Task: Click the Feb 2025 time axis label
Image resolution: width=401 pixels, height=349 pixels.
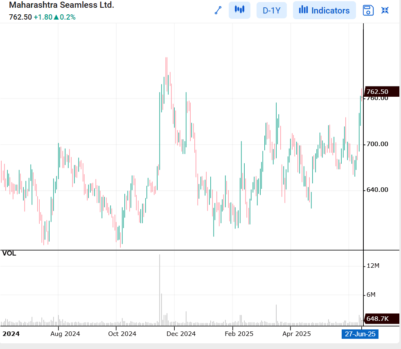Action: tap(239, 334)
